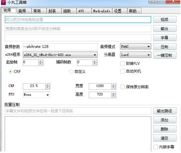Click the 编码帧数 value field

tap(85, 63)
